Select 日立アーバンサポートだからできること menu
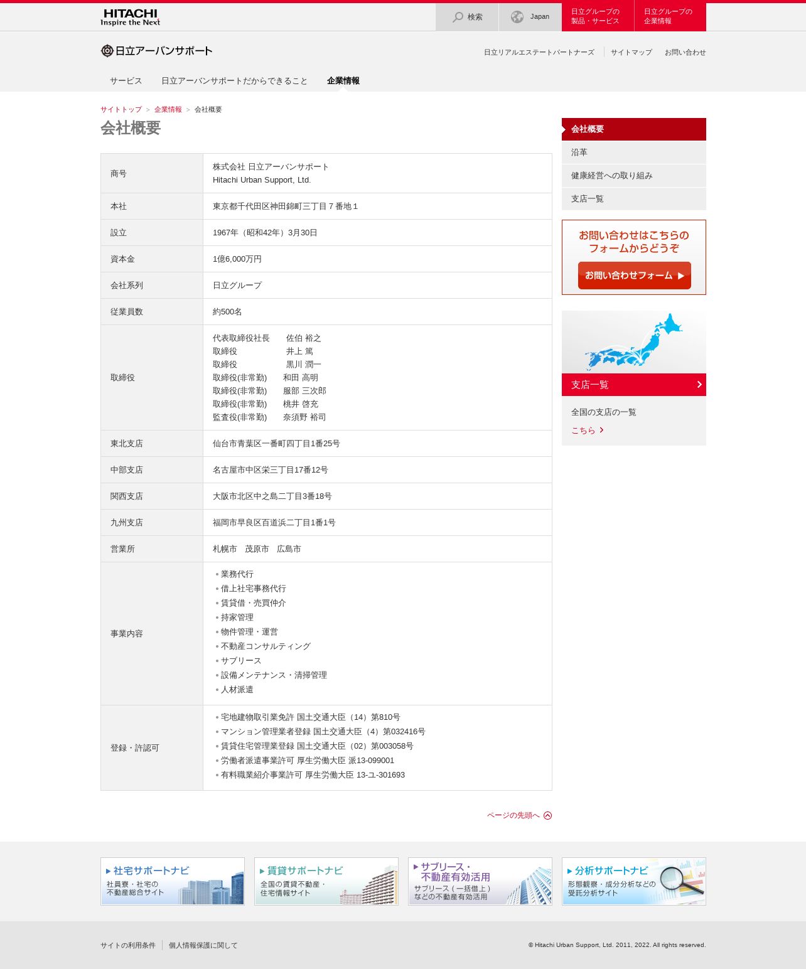 point(235,81)
